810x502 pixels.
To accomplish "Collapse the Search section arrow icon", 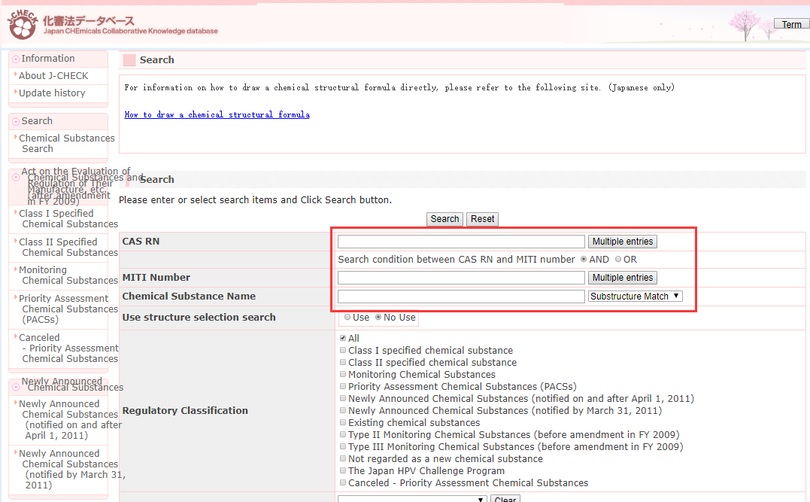I will [x=16, y=121].
